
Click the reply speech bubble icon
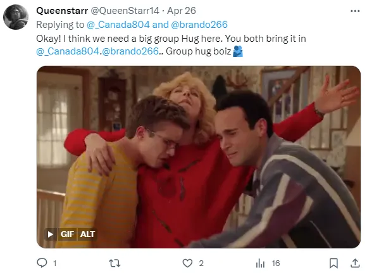42,263
